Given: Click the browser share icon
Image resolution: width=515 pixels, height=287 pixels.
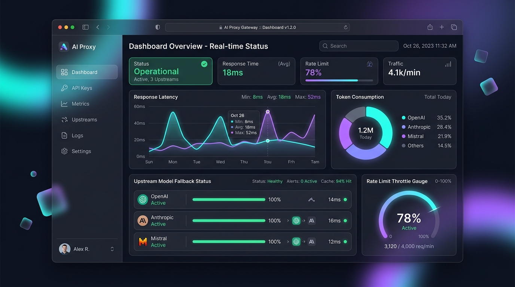Looking at the screenshot, I should point(430,27).
